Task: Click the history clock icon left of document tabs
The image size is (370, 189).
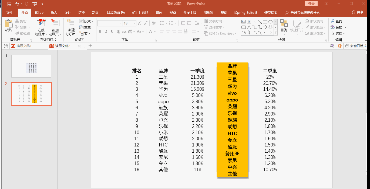Action: pyautogui.click(x=6, y=46)
